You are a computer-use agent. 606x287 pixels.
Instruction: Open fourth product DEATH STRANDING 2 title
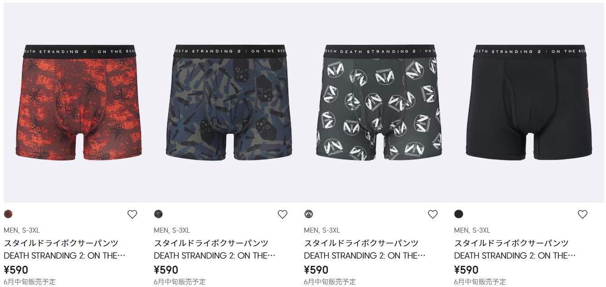coord(515,256)
